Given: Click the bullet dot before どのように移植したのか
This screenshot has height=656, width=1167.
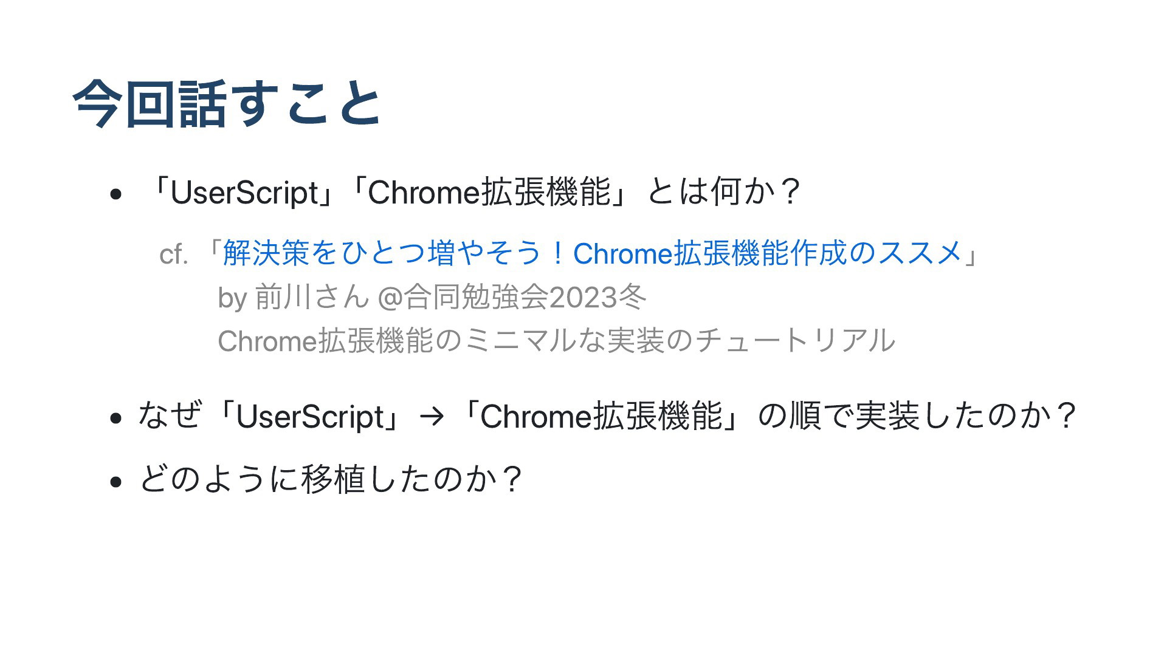Looking at the screenshot, I should pos(115,482).
